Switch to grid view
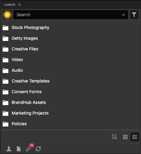 point(125,137)
